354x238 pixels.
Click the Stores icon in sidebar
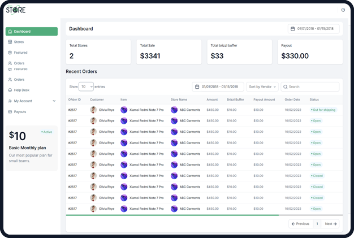(x=10, y=42)
